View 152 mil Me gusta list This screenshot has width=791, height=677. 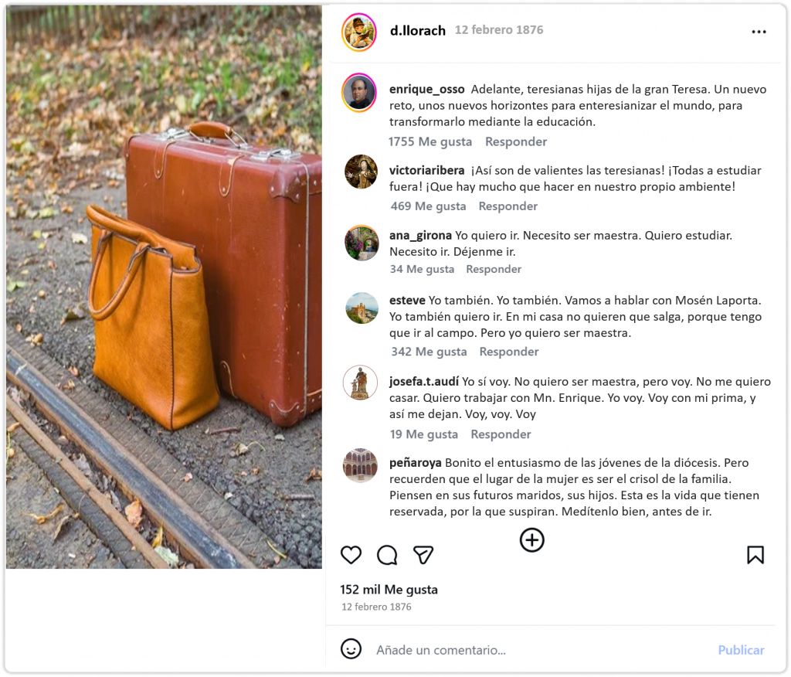[x=389, y=590]
